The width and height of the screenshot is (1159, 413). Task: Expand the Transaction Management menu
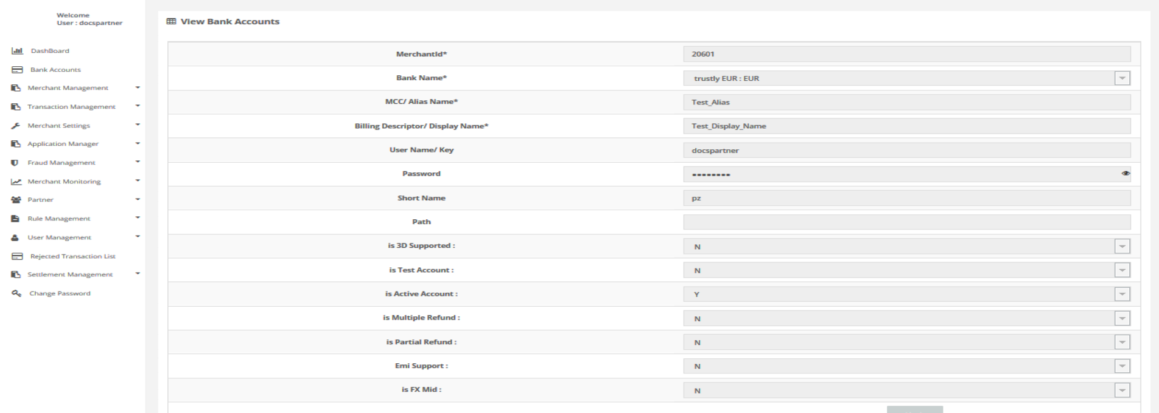71,107
